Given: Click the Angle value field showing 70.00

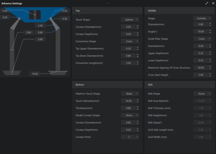Looking at the screenshot, I should click(x=201, y=32).
